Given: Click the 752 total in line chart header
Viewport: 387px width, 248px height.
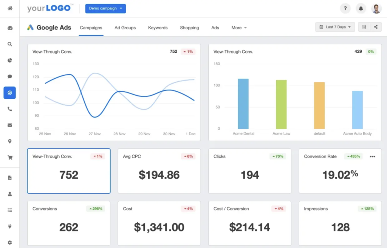Looking at the screenshot, I should [173, 51].
